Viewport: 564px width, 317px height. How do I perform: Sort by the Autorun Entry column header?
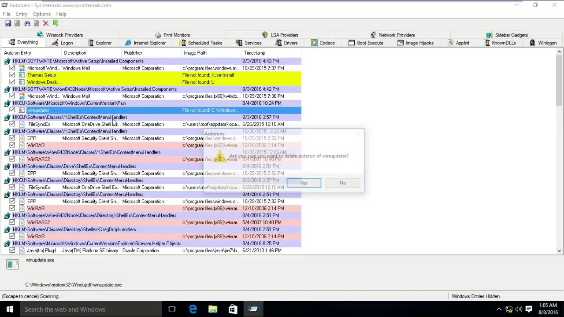point(31,53)
